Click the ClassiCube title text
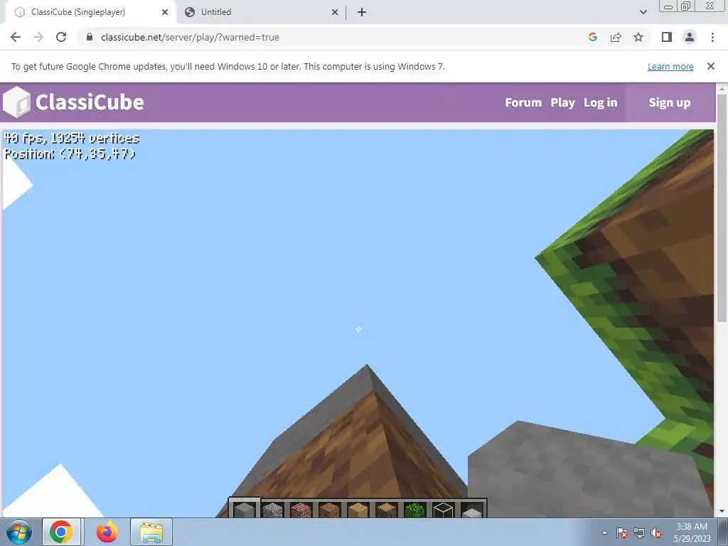The image size is (728, 546). tap(90, 102)
